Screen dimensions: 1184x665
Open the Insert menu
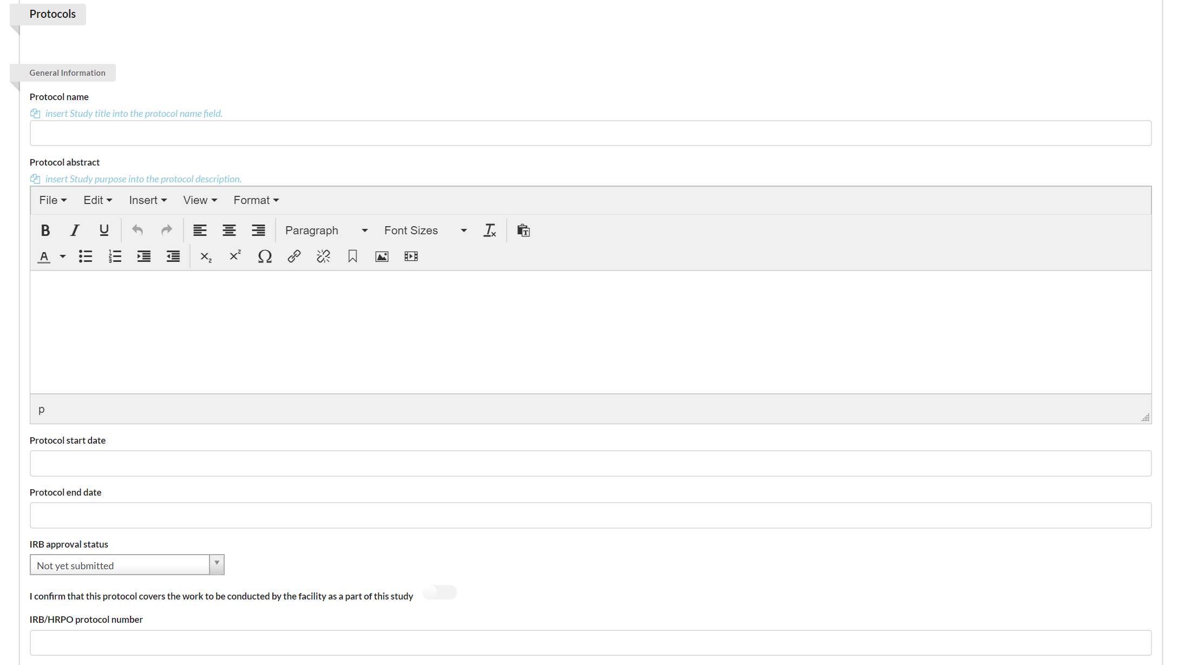click(147, 200)
